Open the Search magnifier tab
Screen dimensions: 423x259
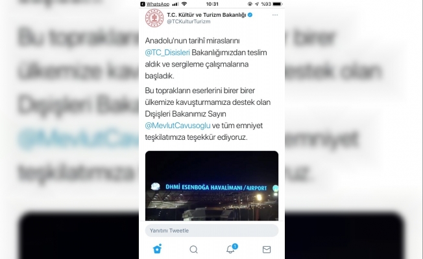point(194,249)
